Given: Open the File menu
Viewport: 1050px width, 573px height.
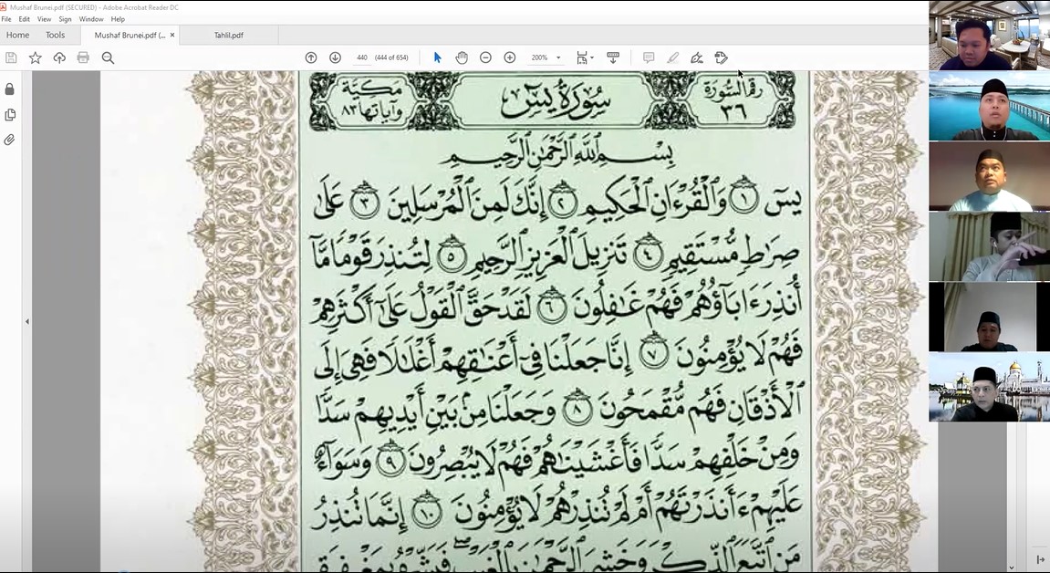Looking at the screenshot, I should (x=6, y=19).
